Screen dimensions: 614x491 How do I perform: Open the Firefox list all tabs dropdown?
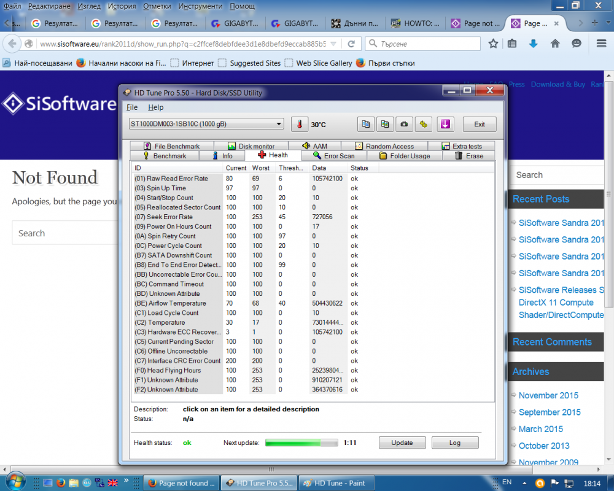[x=608, y=23]
